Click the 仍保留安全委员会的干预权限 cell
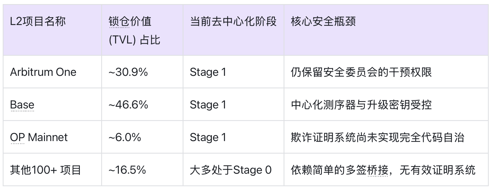495x193 pixels. [x=361, y=72]
